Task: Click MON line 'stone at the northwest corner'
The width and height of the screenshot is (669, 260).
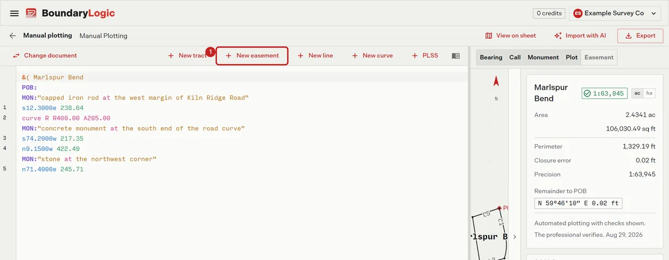Action: pyautogui.click(x=89, y=159)
